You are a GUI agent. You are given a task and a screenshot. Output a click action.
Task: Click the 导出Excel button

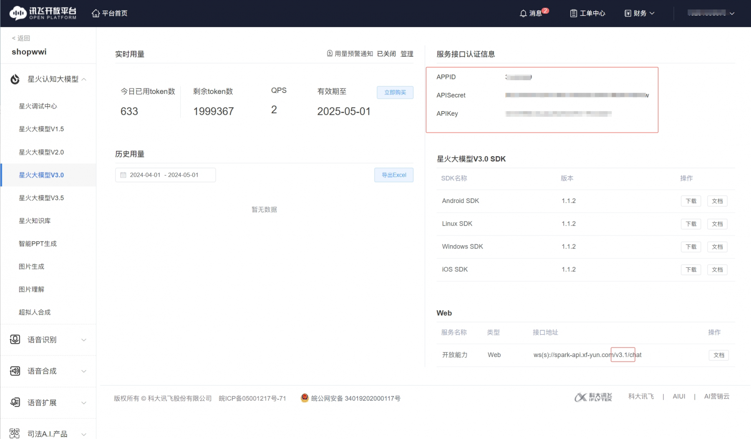tap(394, 175)
